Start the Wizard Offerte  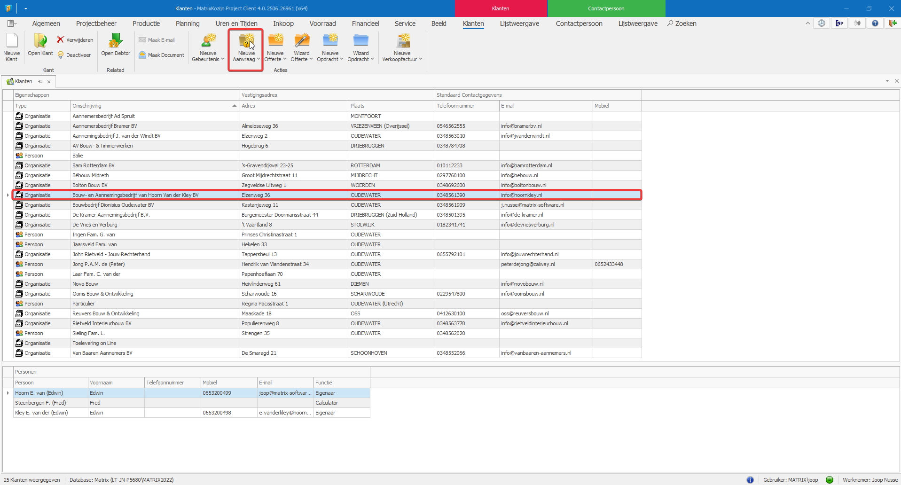coord(301,47)
